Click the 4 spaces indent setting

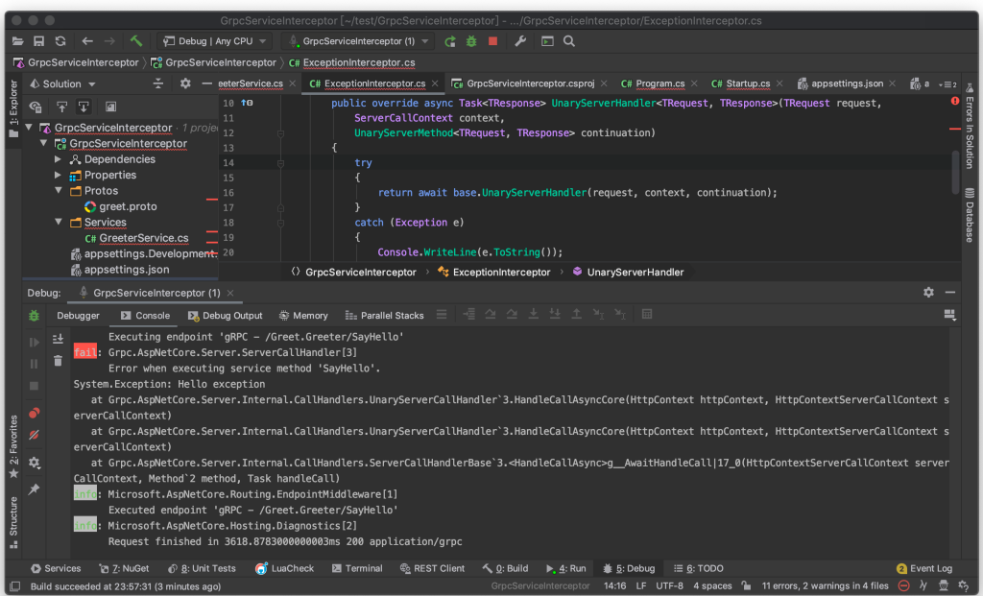tap(712, 586)
